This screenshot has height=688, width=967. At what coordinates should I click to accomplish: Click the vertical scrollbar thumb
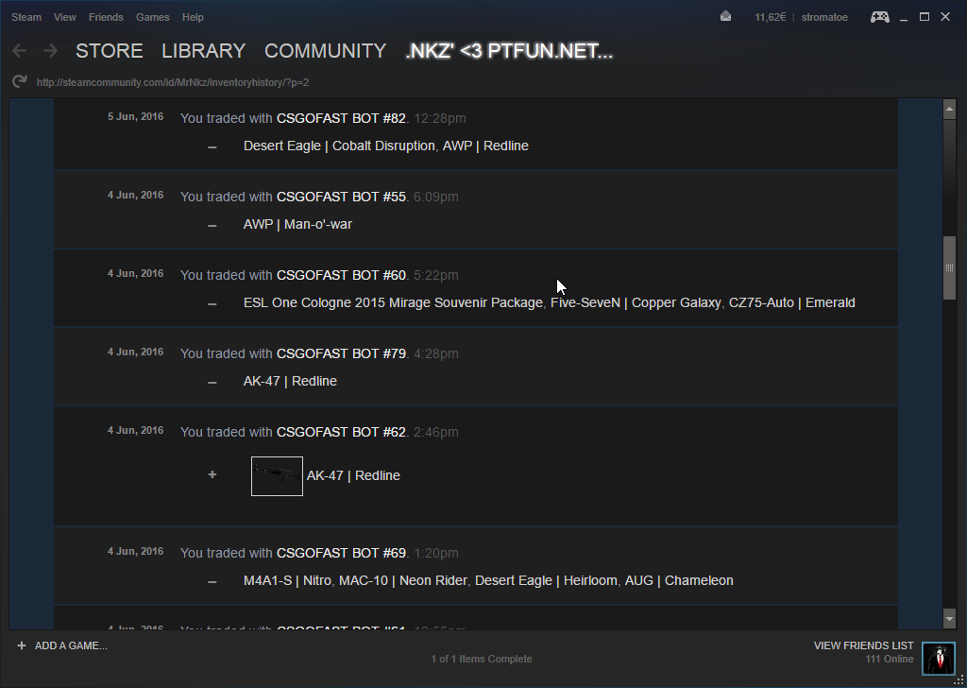(949, 268)
